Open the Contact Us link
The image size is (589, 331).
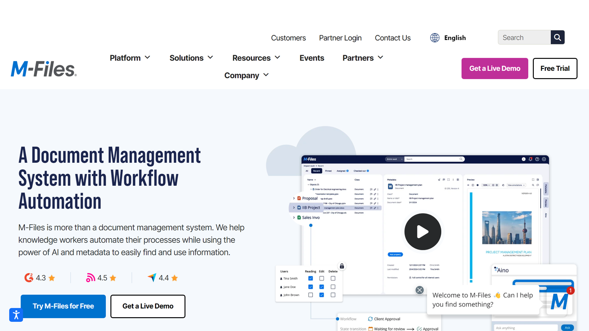[393, 38]
